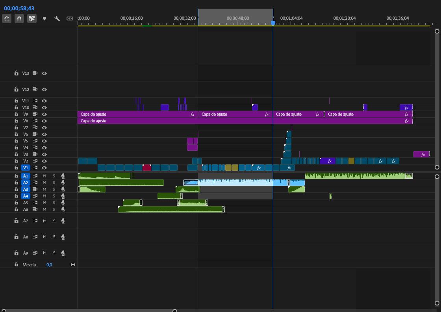The height and width of the screenshot is (312, 441).
Task: Select the red clip on V1
Action: 147,168
